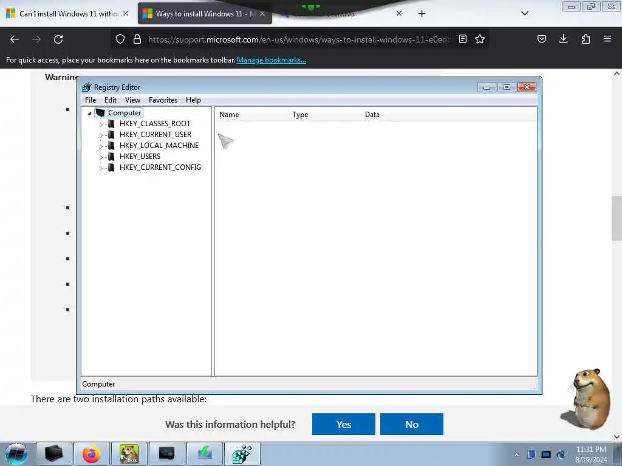
Task: Minimize the Registry Editor window
Action: [x=487, y=87]
